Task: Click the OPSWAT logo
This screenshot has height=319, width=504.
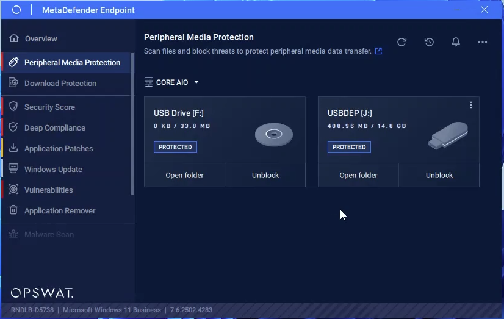Action: pos(42,293)
